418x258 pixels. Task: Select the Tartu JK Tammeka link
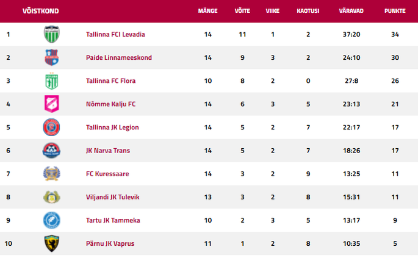pyautogui.click(x=114, y=220)
